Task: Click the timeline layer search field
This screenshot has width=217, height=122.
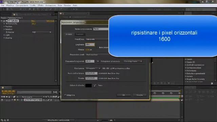Action: pos(34,92)
